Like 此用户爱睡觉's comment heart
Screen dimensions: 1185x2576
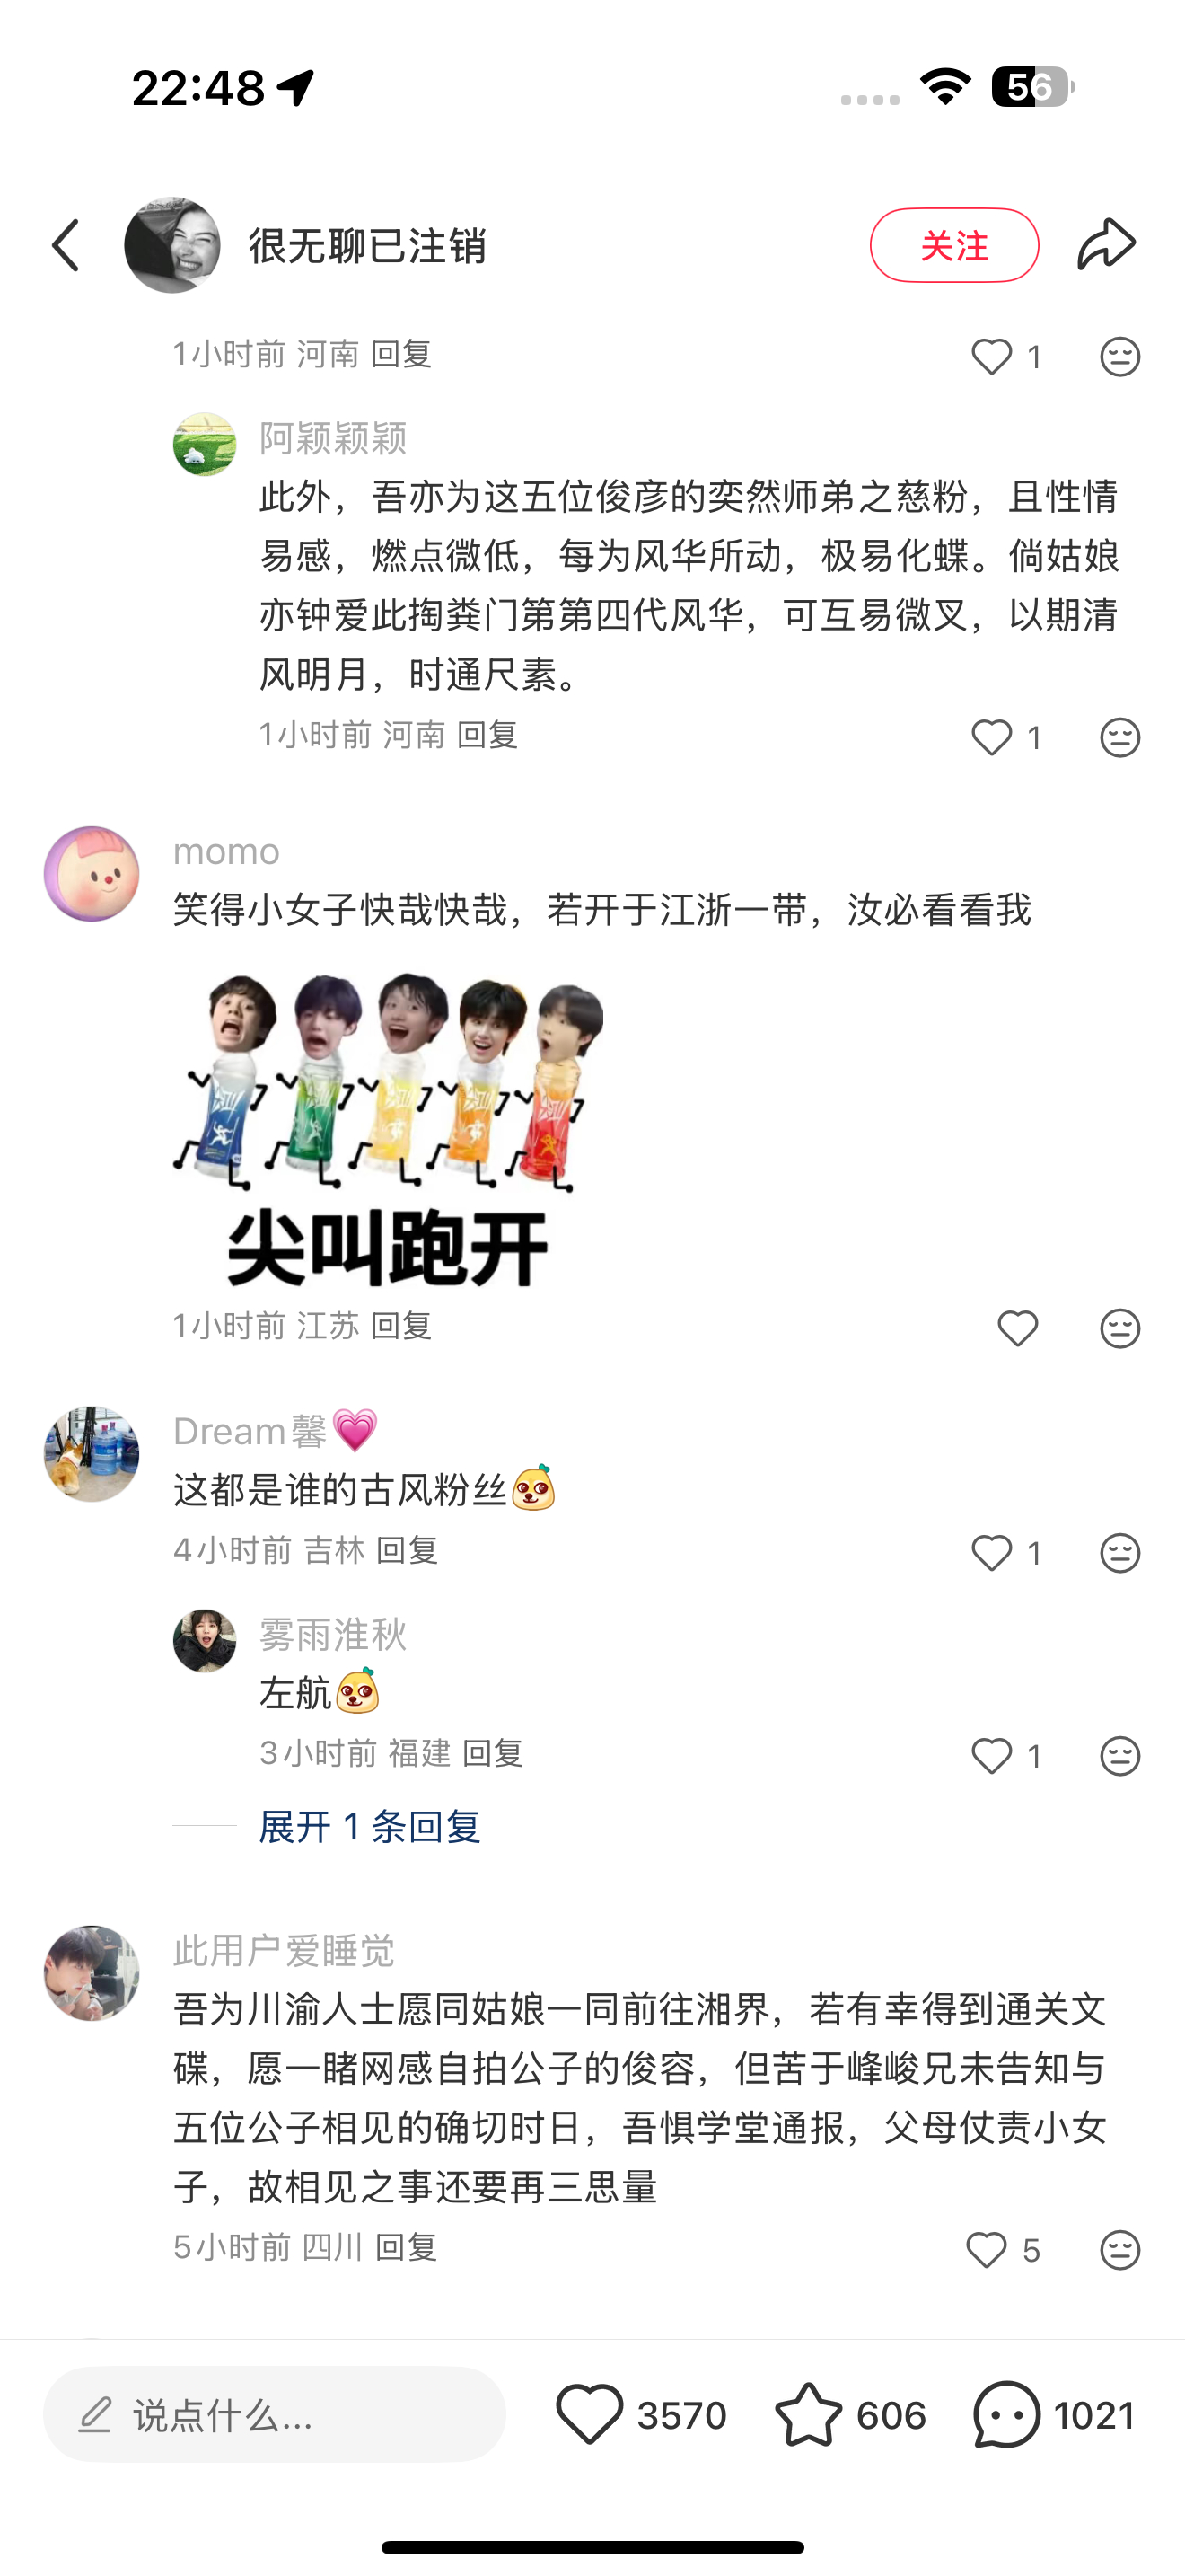click(x=987, y=2250)
